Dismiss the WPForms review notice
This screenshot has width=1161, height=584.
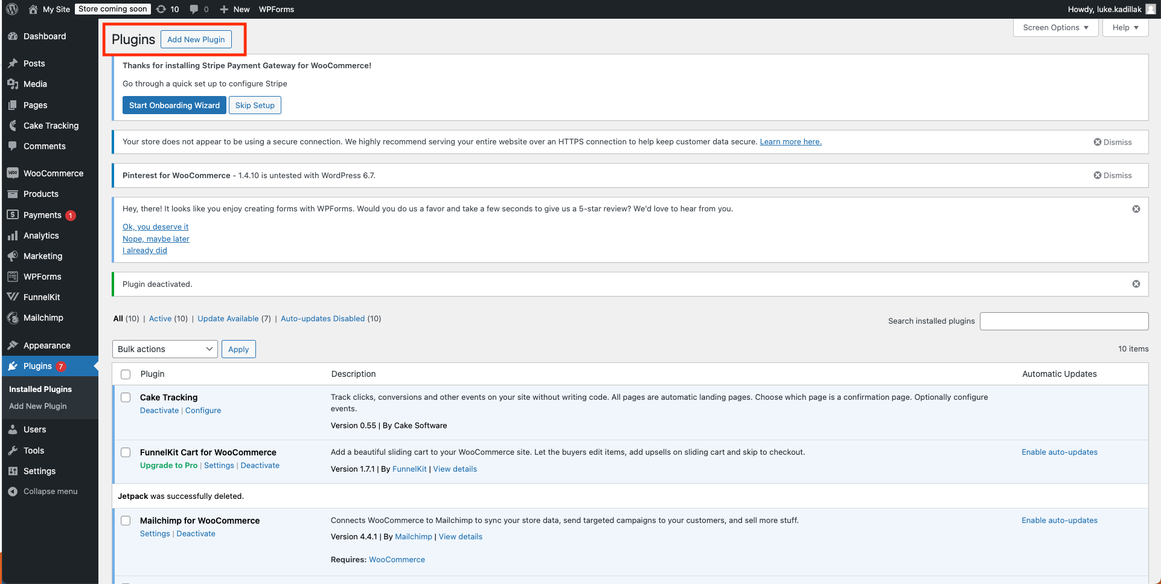(x=1136, y=209)
